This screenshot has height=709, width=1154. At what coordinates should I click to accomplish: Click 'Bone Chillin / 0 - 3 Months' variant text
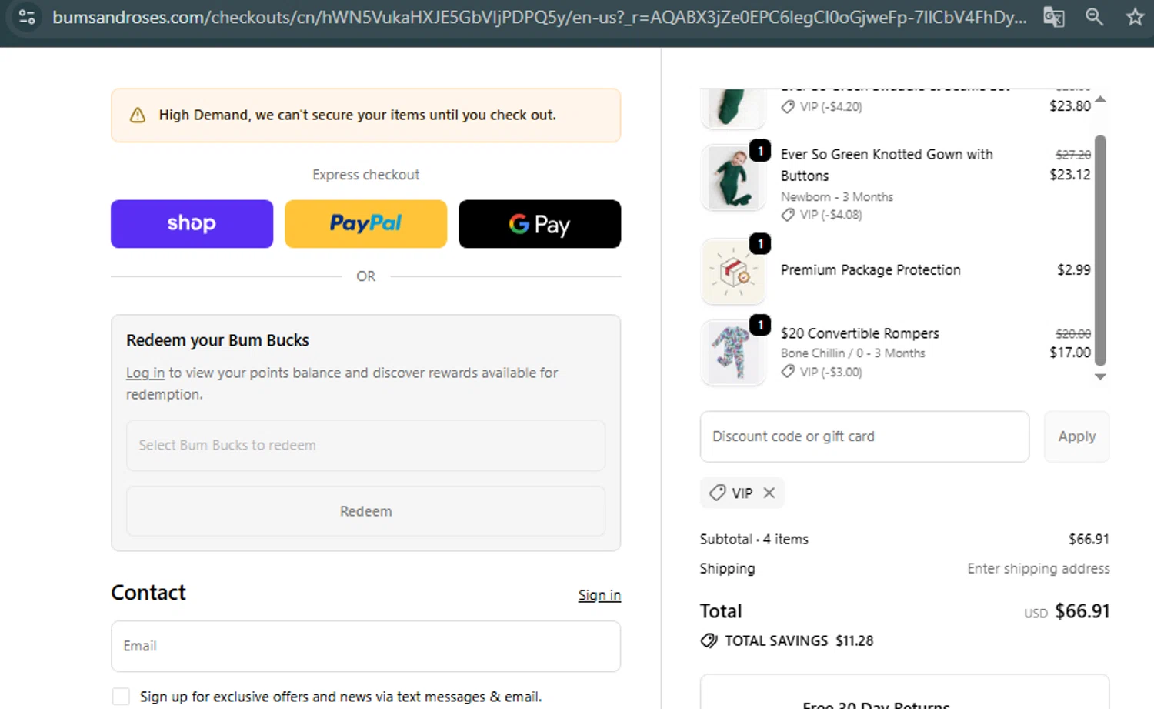click(853, 353)
